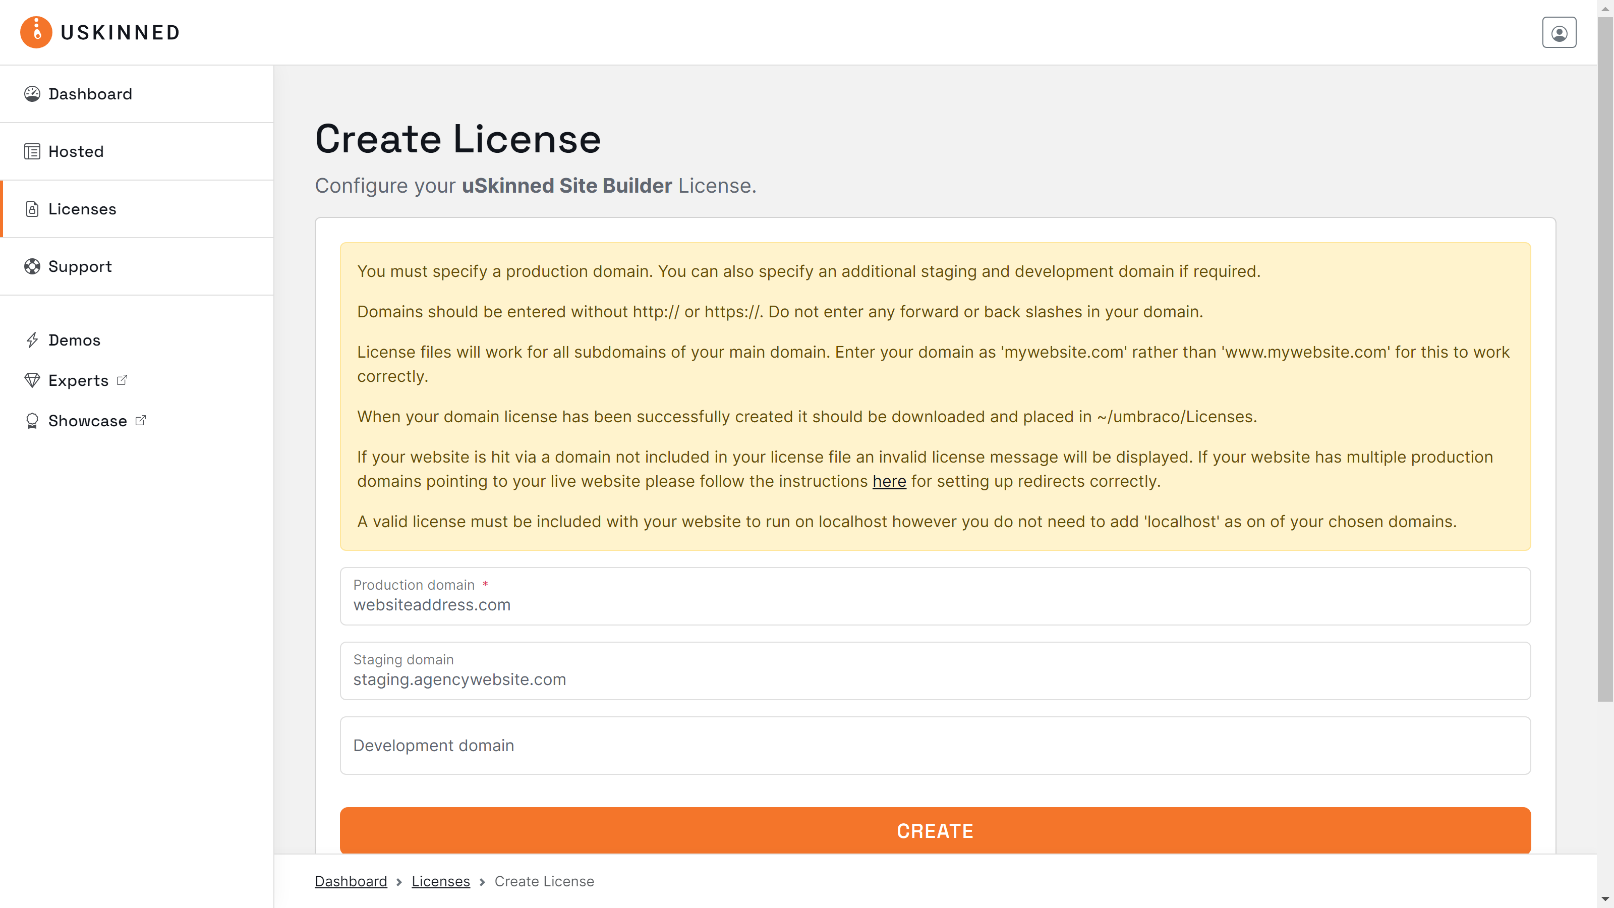Click the Experts diamond icon
Image resolution: width=1614 pixels, height=908 pixels.
click(32, 380)
